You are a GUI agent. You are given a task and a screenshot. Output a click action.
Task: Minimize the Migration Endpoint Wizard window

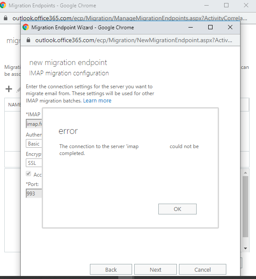point(191,28)
